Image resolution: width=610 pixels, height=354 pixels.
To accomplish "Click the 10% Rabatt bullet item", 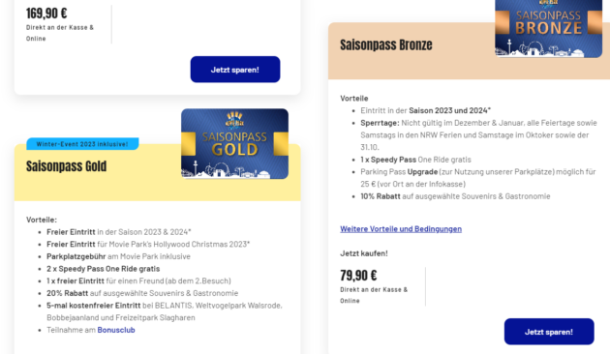I will click(455, 196).
